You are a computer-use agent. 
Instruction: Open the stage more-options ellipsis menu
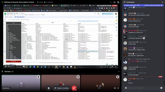click(x=111, y=2)
